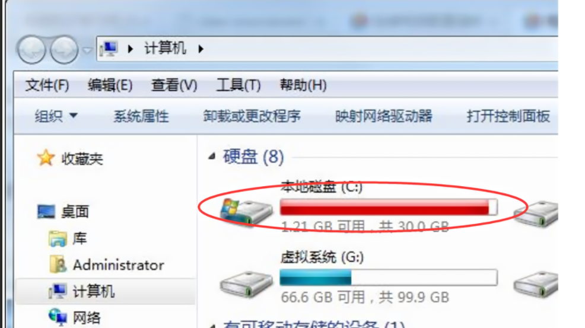The image size is (585, 328).
Task: Expand arrow after 计算机 in address bar
Action: [x=201, y=49]
